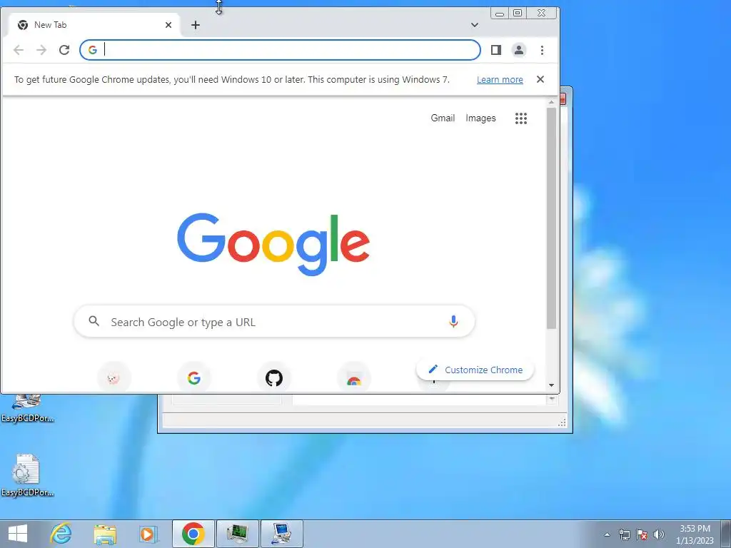Open the pink pig shortcut tile

pyautogui.click(x=114, y=378)
